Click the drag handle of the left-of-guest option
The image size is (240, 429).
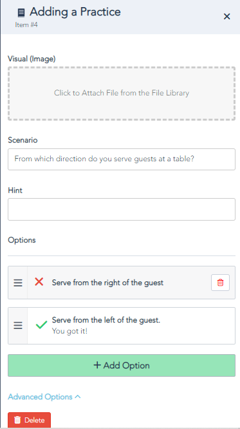tap(18, 326)
